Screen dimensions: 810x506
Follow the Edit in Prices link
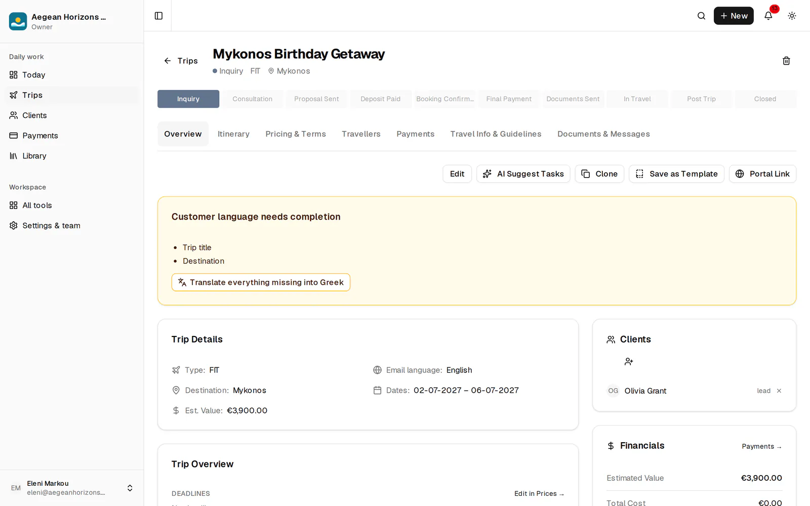tap(539, 494)
